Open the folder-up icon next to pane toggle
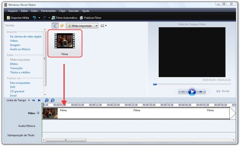The width and height of the screenshot is (240, 146). pos(62,26)
